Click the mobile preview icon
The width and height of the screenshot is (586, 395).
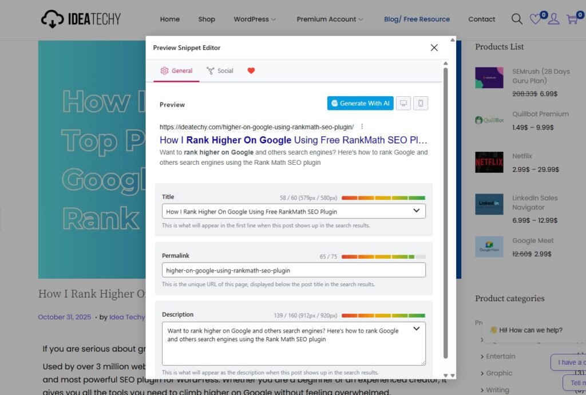[421, 103]
